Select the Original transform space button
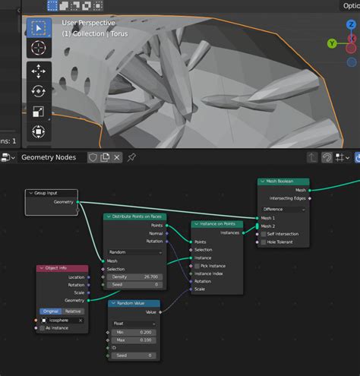The width and height of the screenshot is (360, 376). [x=51, y=311]
